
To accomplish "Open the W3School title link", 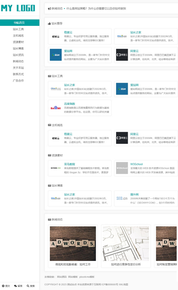I will 137,164.
